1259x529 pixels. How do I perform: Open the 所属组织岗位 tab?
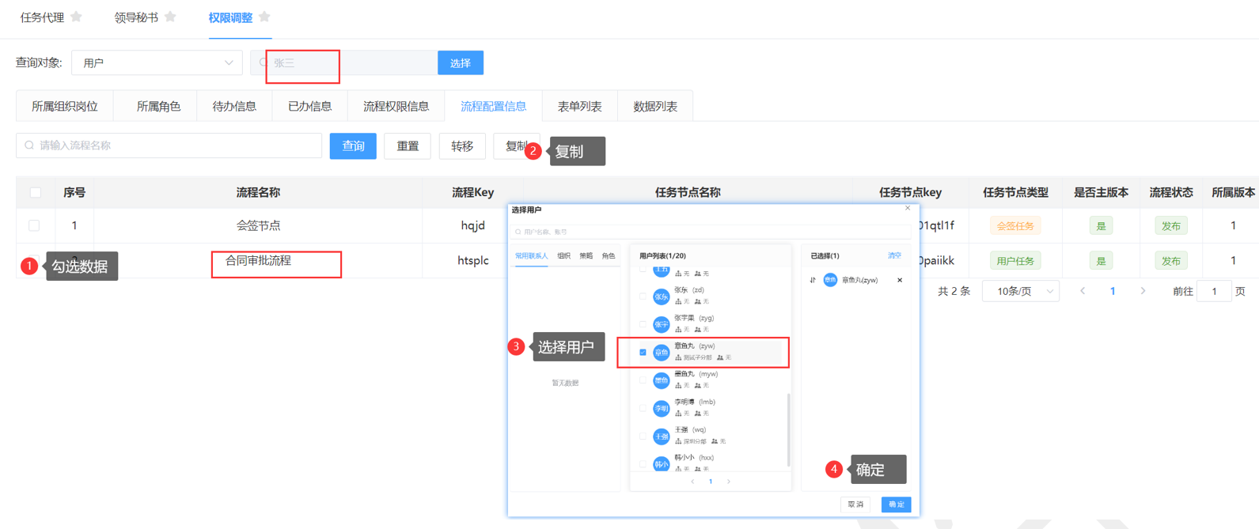coord(65,106)
